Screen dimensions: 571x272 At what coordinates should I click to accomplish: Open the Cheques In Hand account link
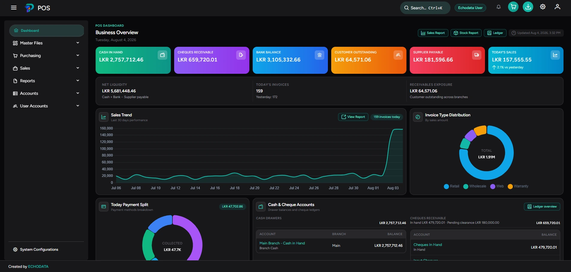tap(428, 245)
